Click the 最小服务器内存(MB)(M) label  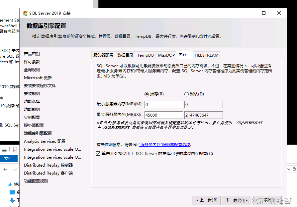(x=120, y=104)
